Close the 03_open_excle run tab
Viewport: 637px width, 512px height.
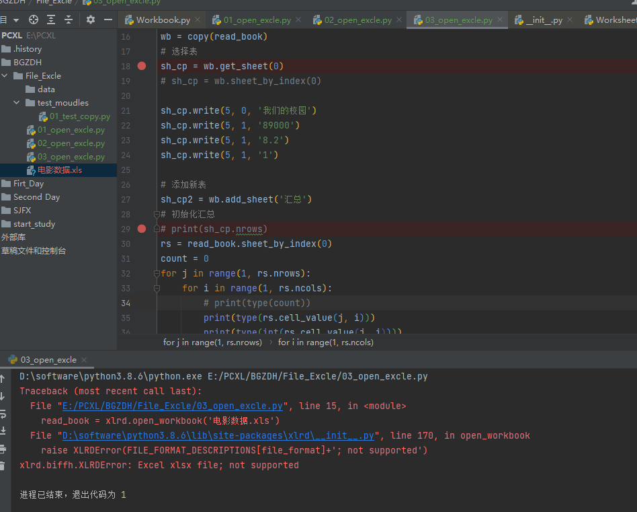click(x=84, y=360)
